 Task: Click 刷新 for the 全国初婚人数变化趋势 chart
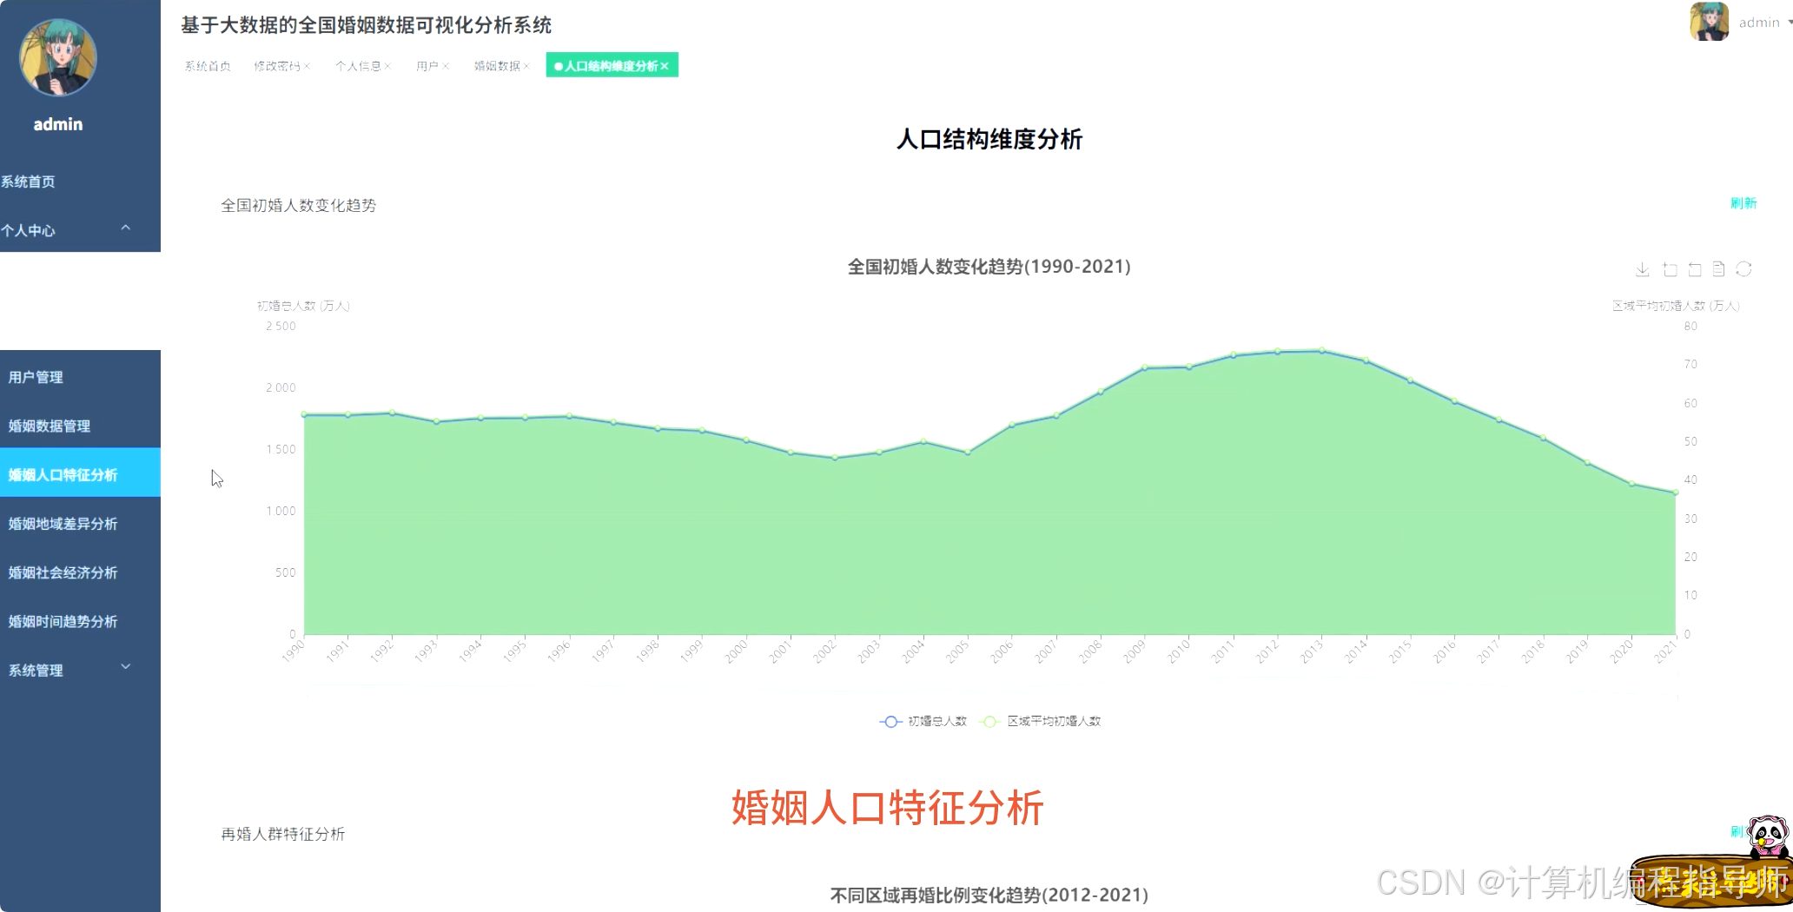(1743, 203)
